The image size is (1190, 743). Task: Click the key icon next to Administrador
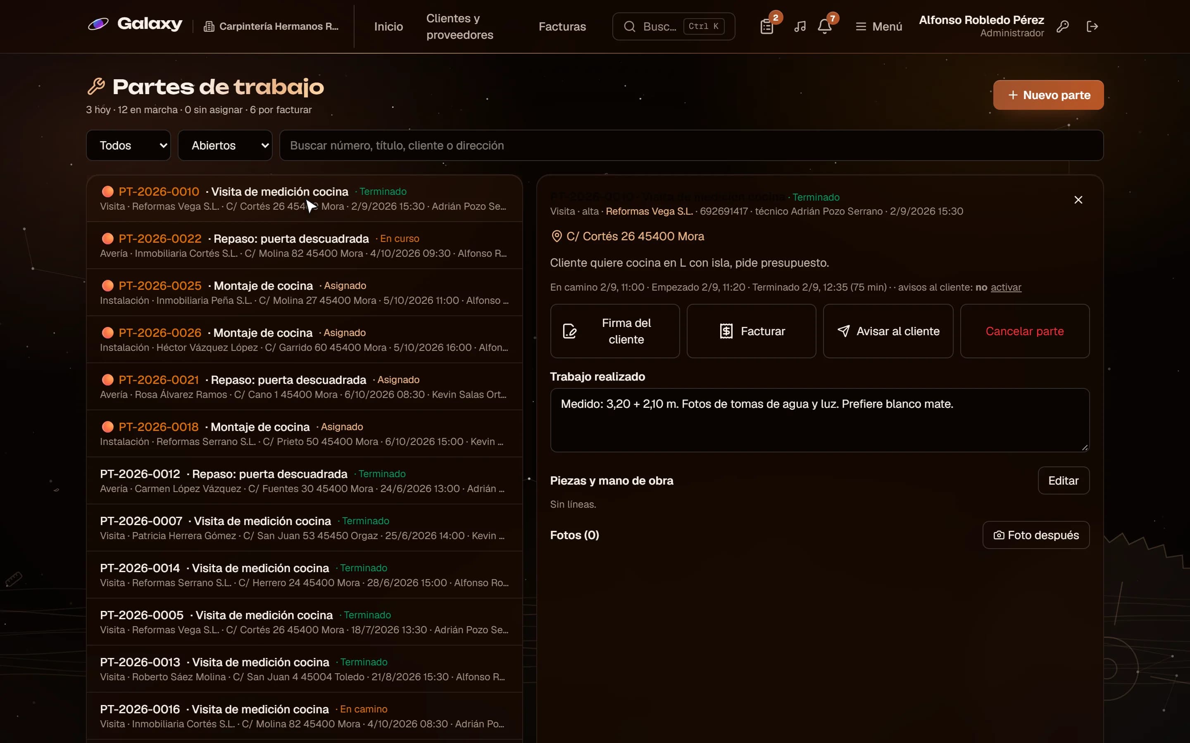pos(1063,26)
